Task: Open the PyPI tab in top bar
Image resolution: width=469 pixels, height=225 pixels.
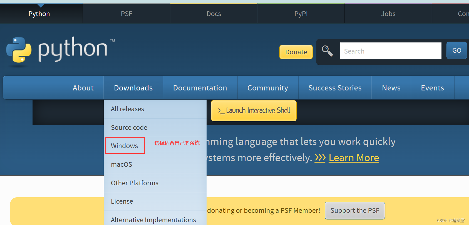Action: (x=301, y=14)
